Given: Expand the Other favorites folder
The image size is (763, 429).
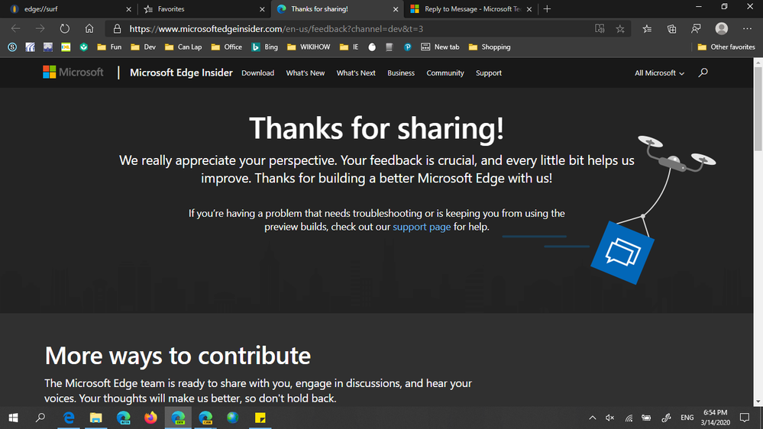Looking at the screenshot, I should [x=726, y=47].
